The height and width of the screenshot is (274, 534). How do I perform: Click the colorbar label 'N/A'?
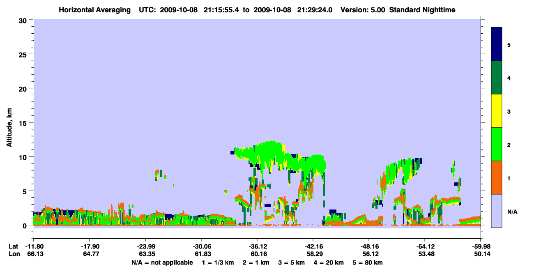pyautogui.click(x=512, y=211)
